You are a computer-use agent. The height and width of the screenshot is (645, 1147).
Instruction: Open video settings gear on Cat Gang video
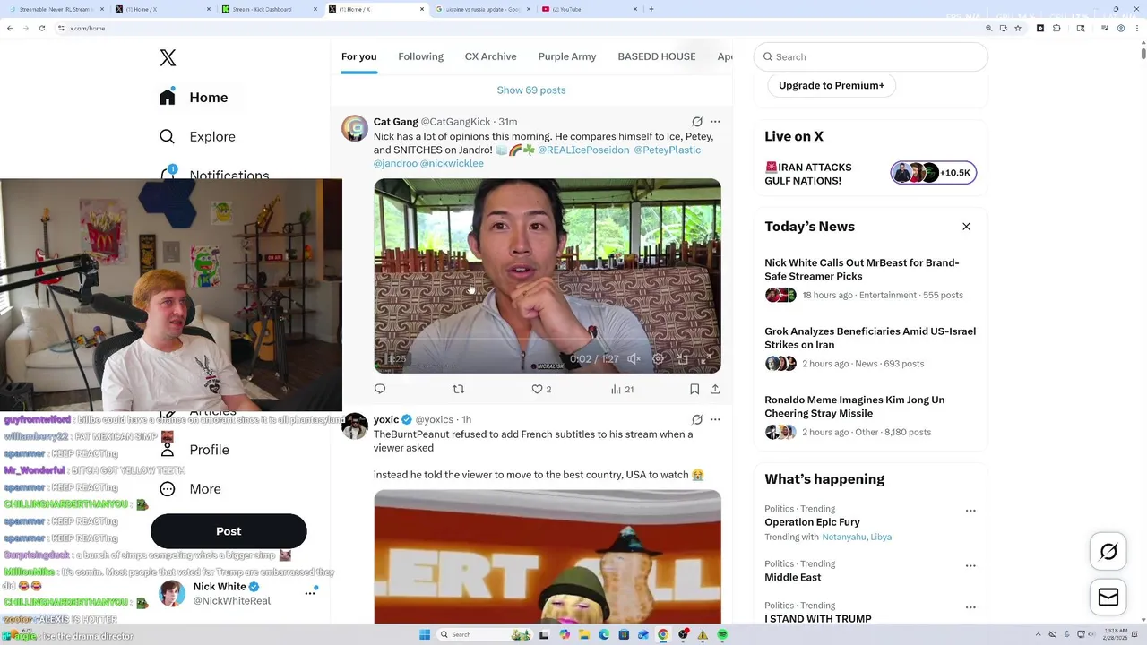(x=658, y=359)
